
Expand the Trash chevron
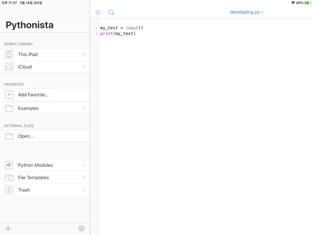[84, 190]
